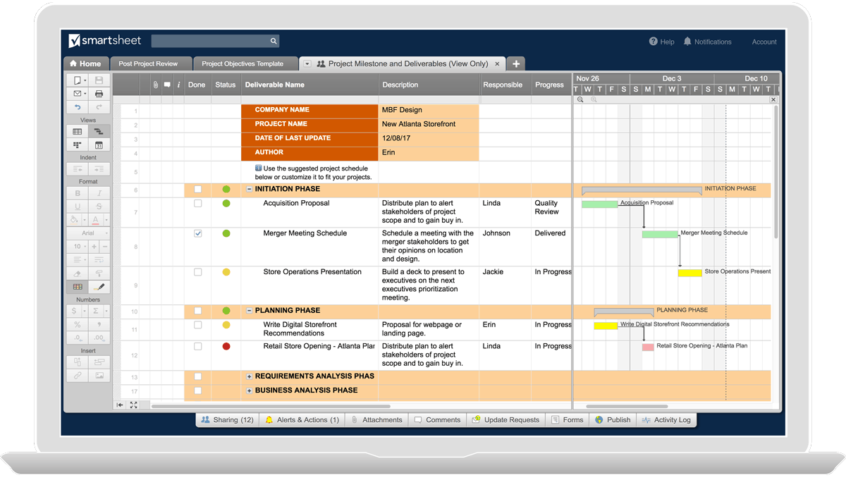Image resolution: width=846 pixels, height=480 pixels.
Task: Click the search input field
Action: [x=210, y=42]
